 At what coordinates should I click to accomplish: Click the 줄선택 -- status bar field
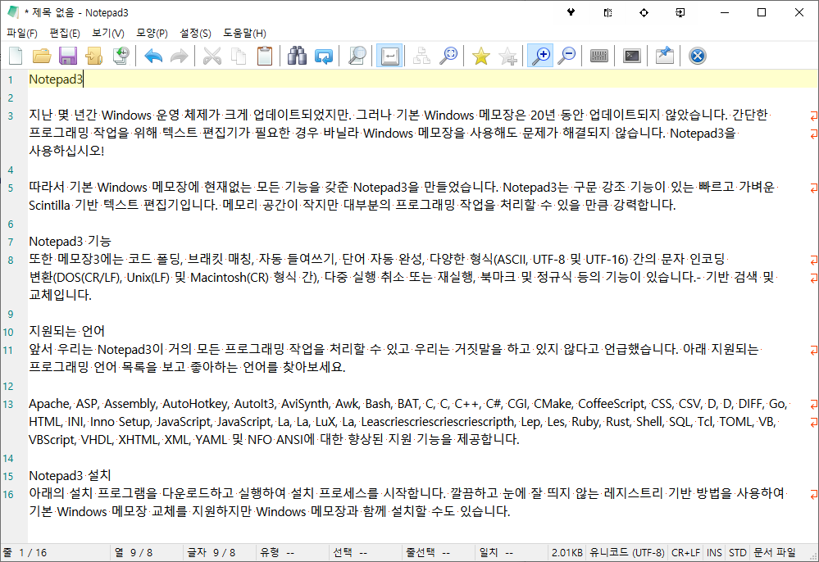[x=439, y=553]
